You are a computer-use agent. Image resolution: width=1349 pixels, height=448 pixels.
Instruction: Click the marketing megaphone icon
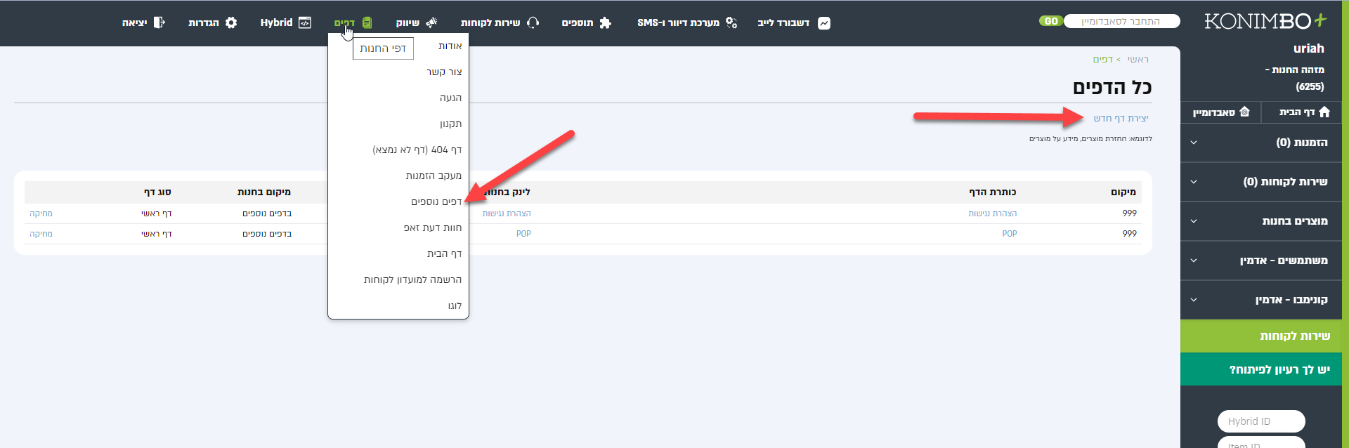[x=431, y=22]
